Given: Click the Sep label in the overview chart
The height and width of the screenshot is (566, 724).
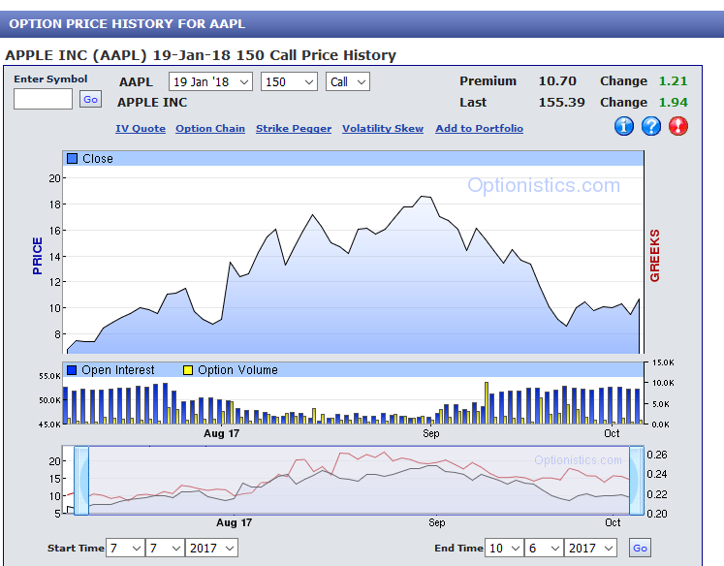Looking at the screenshot, I should tap(437, 522).
